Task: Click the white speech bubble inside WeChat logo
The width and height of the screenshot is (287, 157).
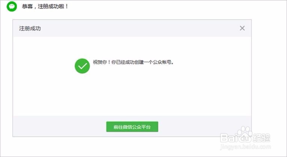Action: tap(12, 6)
